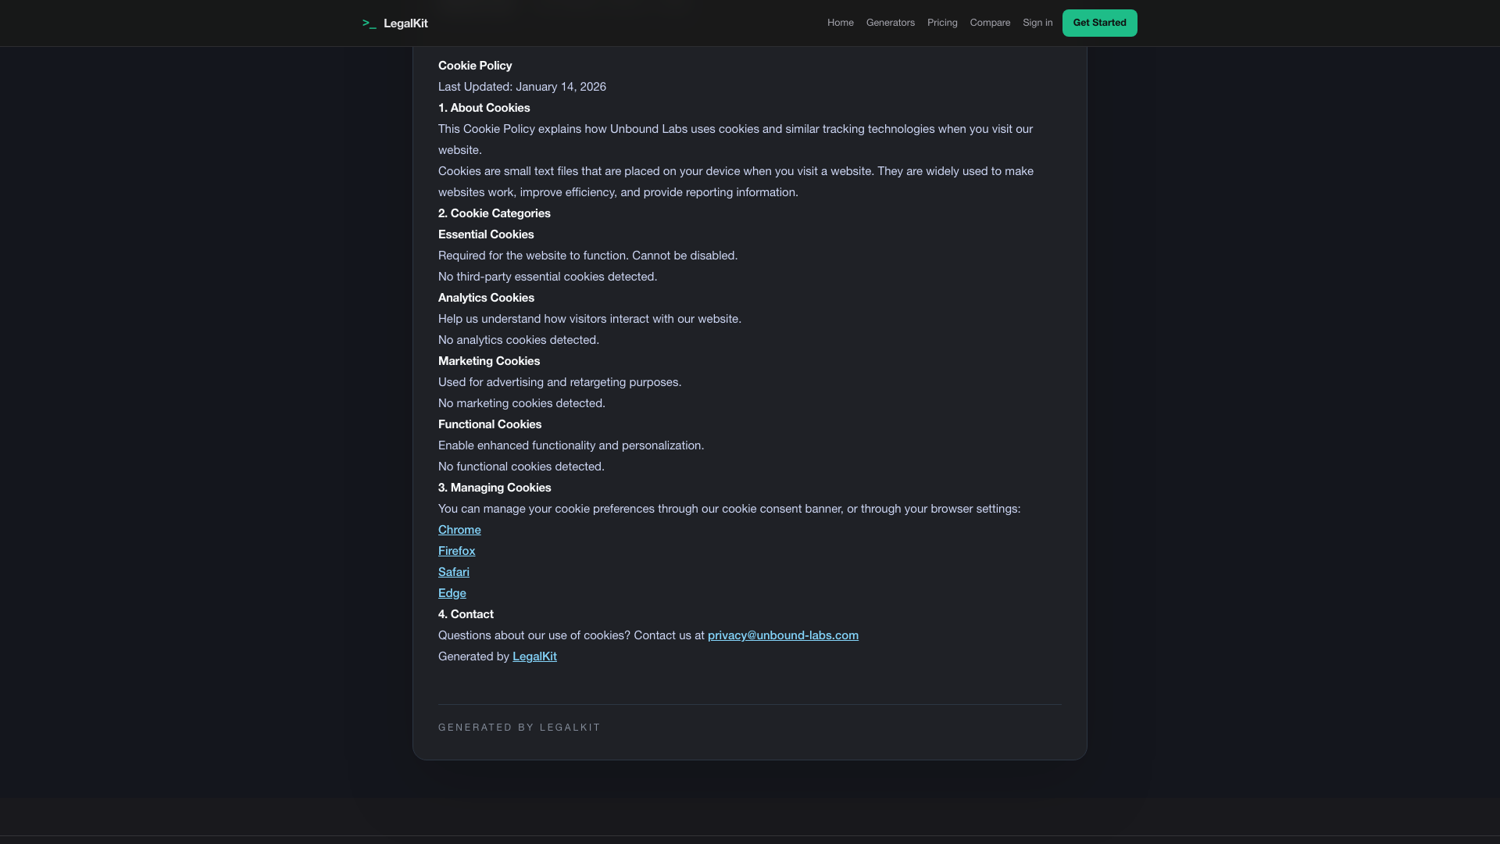Open the Chrome cookie settings link

pos(459,529)
